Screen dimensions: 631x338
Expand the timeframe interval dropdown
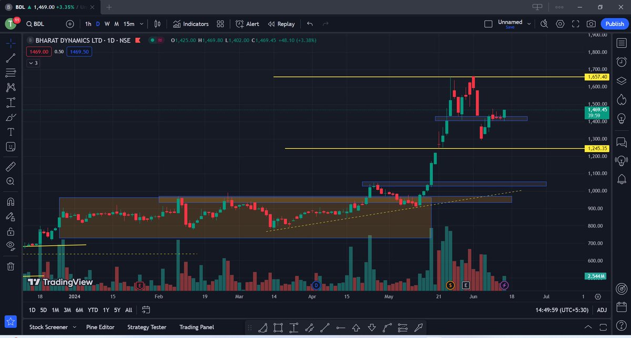pyautogui.click(x=141, y=24)
